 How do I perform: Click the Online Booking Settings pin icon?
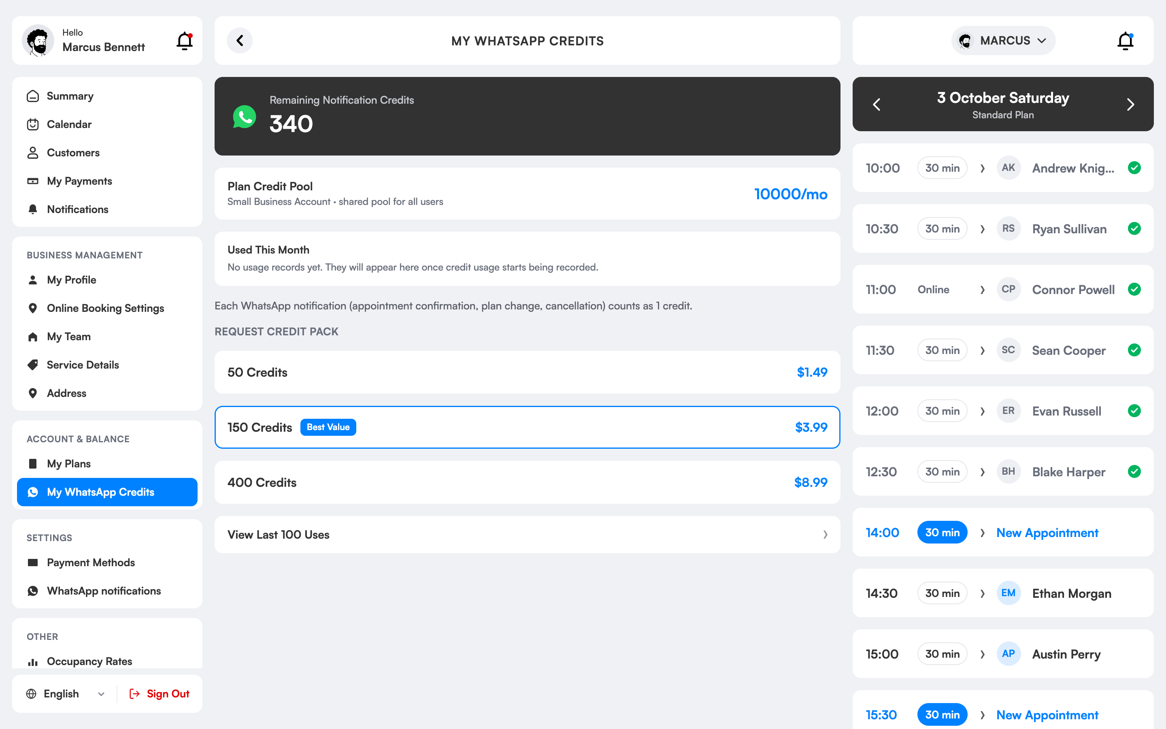coord(33,308)
